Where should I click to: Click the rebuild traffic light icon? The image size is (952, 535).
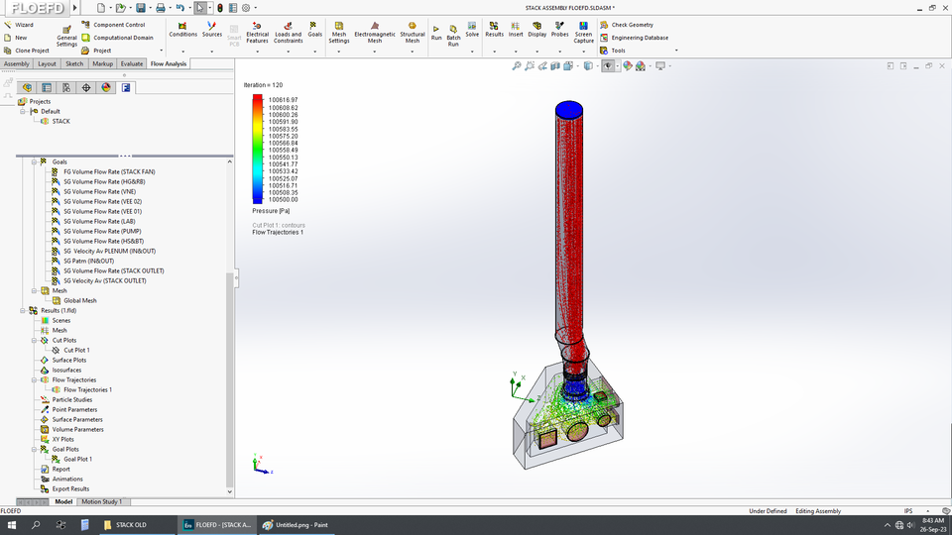(220, 8)
